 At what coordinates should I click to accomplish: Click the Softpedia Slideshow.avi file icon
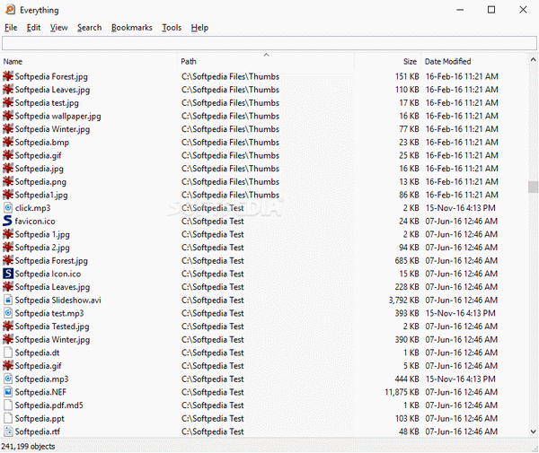click(8, 300)
